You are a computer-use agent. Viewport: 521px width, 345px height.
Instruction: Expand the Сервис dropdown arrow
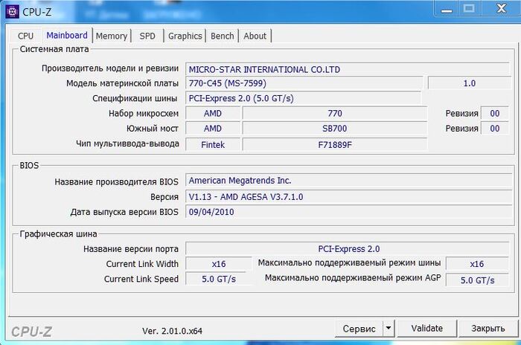[388, 328]
